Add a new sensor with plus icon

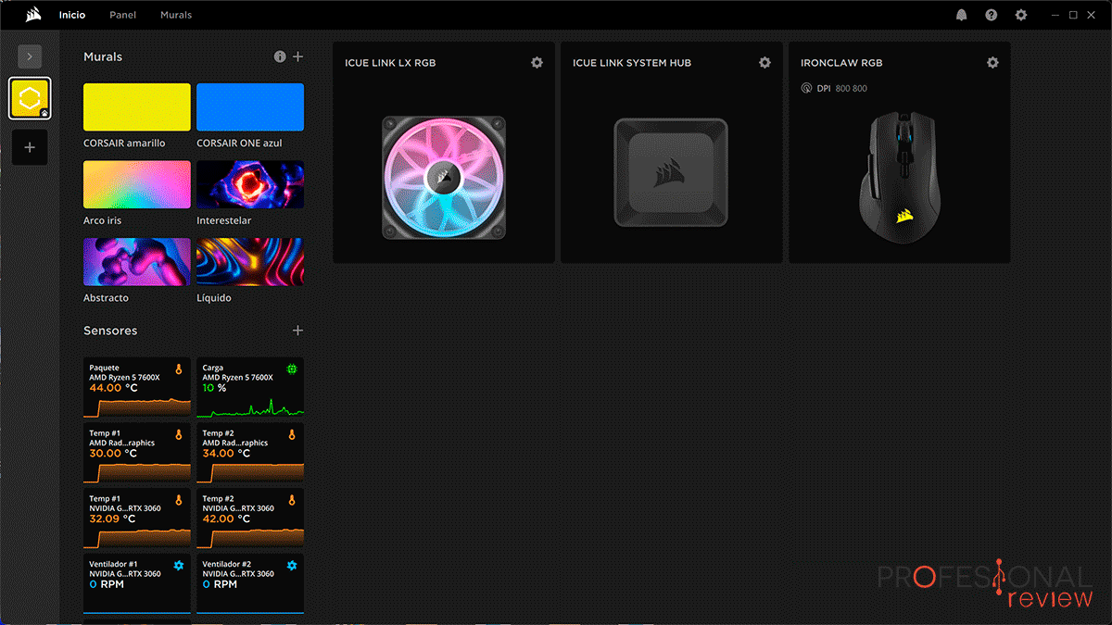click(x=297, y=331)
